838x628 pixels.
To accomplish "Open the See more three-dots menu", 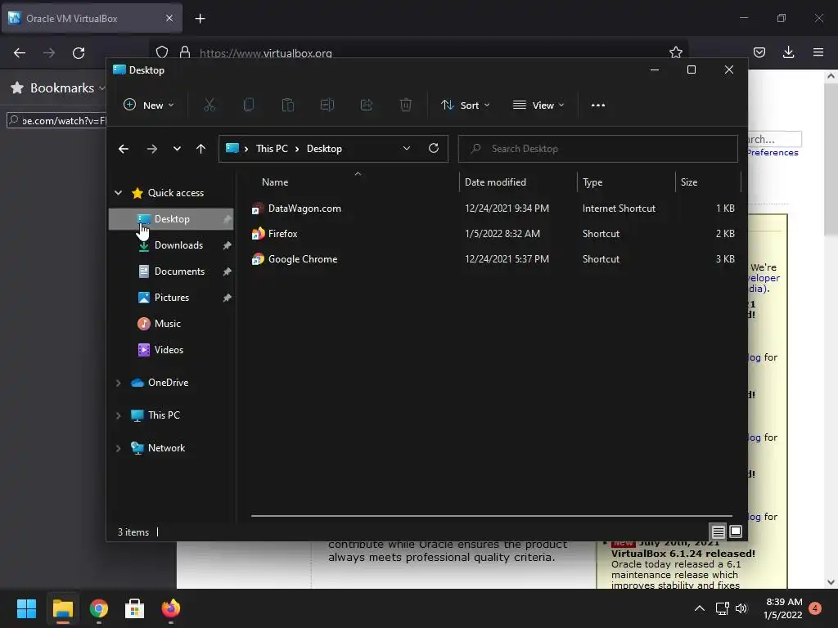I will pyautogui.click(x=598, y=105).
